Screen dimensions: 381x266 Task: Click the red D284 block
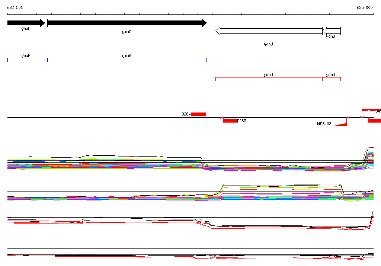pos(199,114)
